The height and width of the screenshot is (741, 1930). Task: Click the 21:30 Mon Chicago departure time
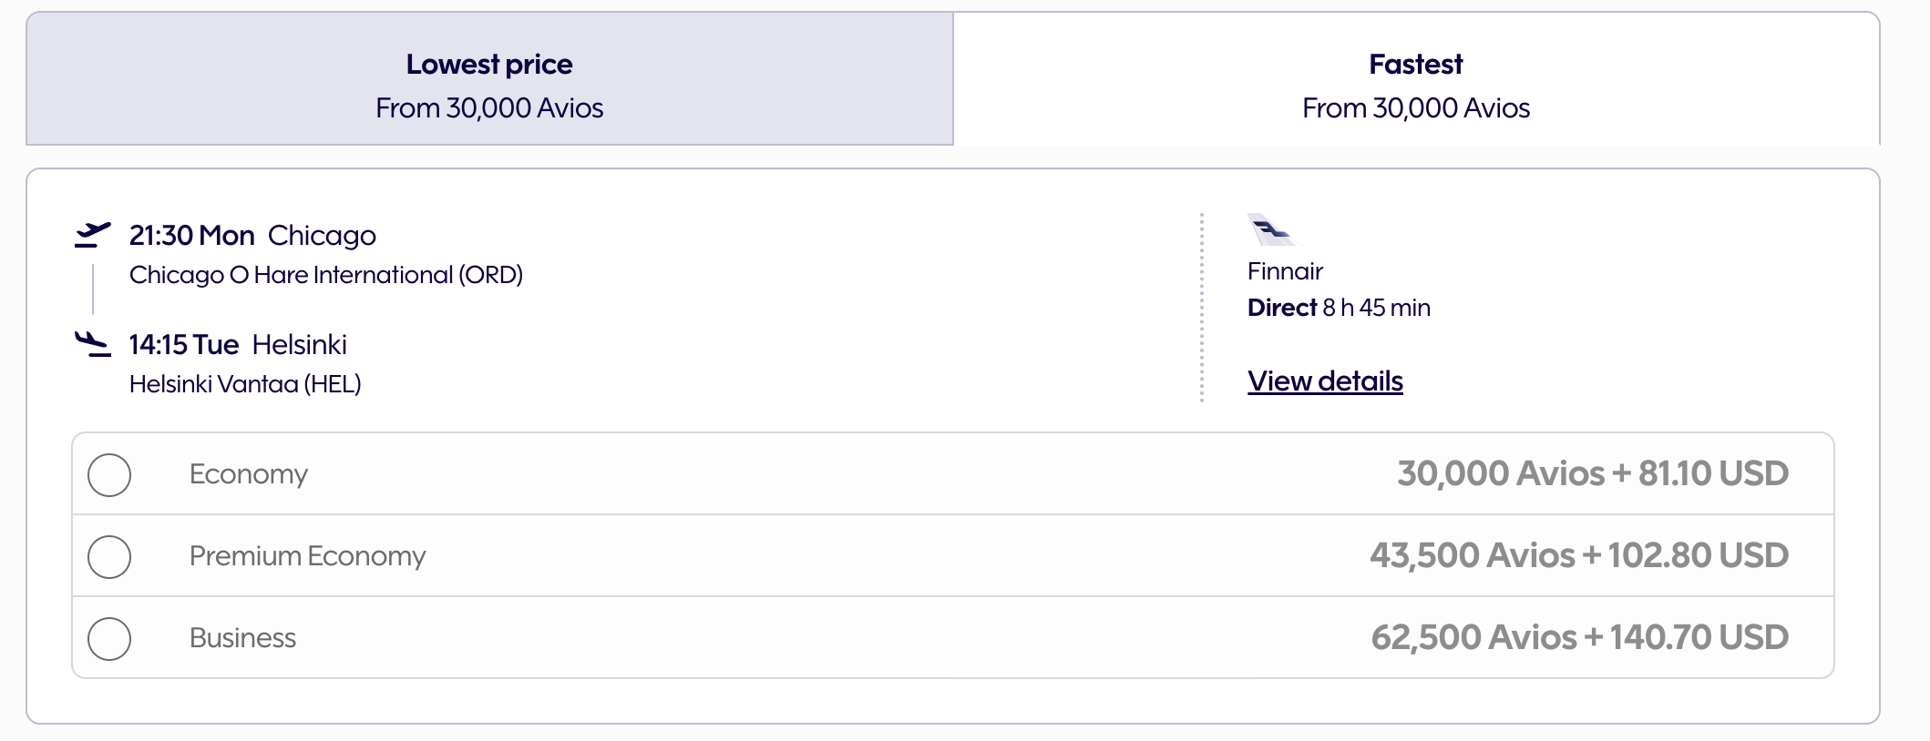coord(252,236)
